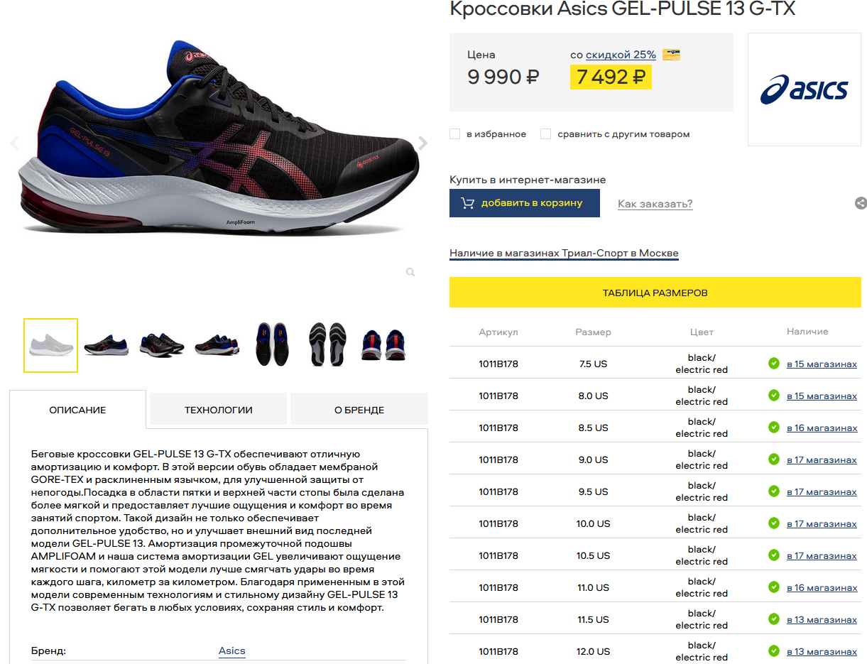Go to the previous photo with the left arrow
Image resolution: width=867 pixels, height=664 pixels.
click(x=14, y=143)
